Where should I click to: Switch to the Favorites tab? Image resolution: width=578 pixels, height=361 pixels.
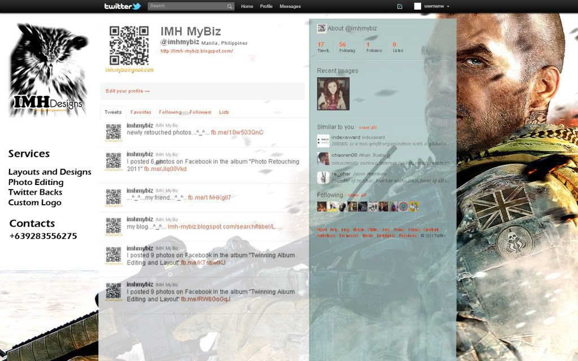141,112
